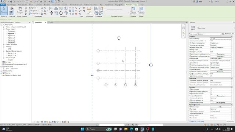Toggle the Crop Region Visible checkbox
235x132 pixels.
click(211, 91)
